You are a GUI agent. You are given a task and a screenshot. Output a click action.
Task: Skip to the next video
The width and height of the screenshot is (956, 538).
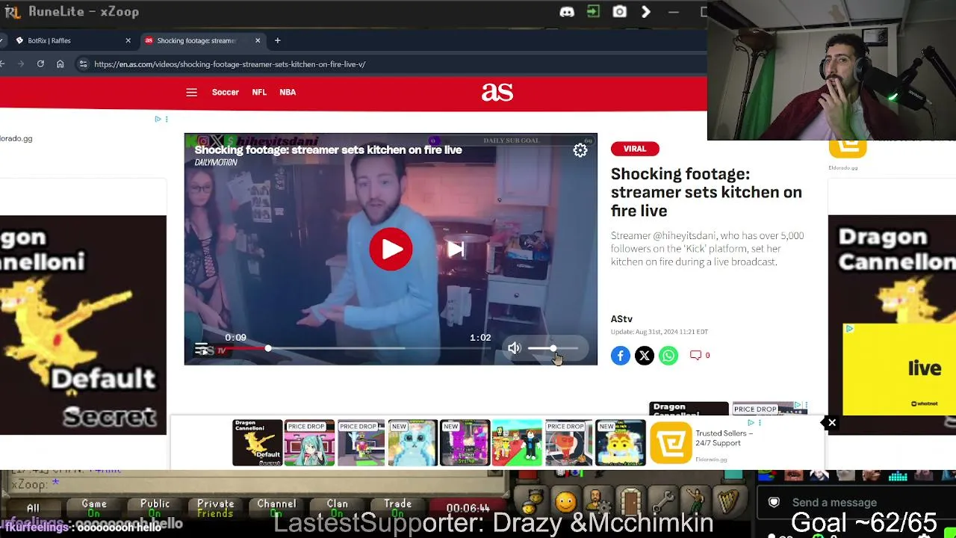point(456,249)
